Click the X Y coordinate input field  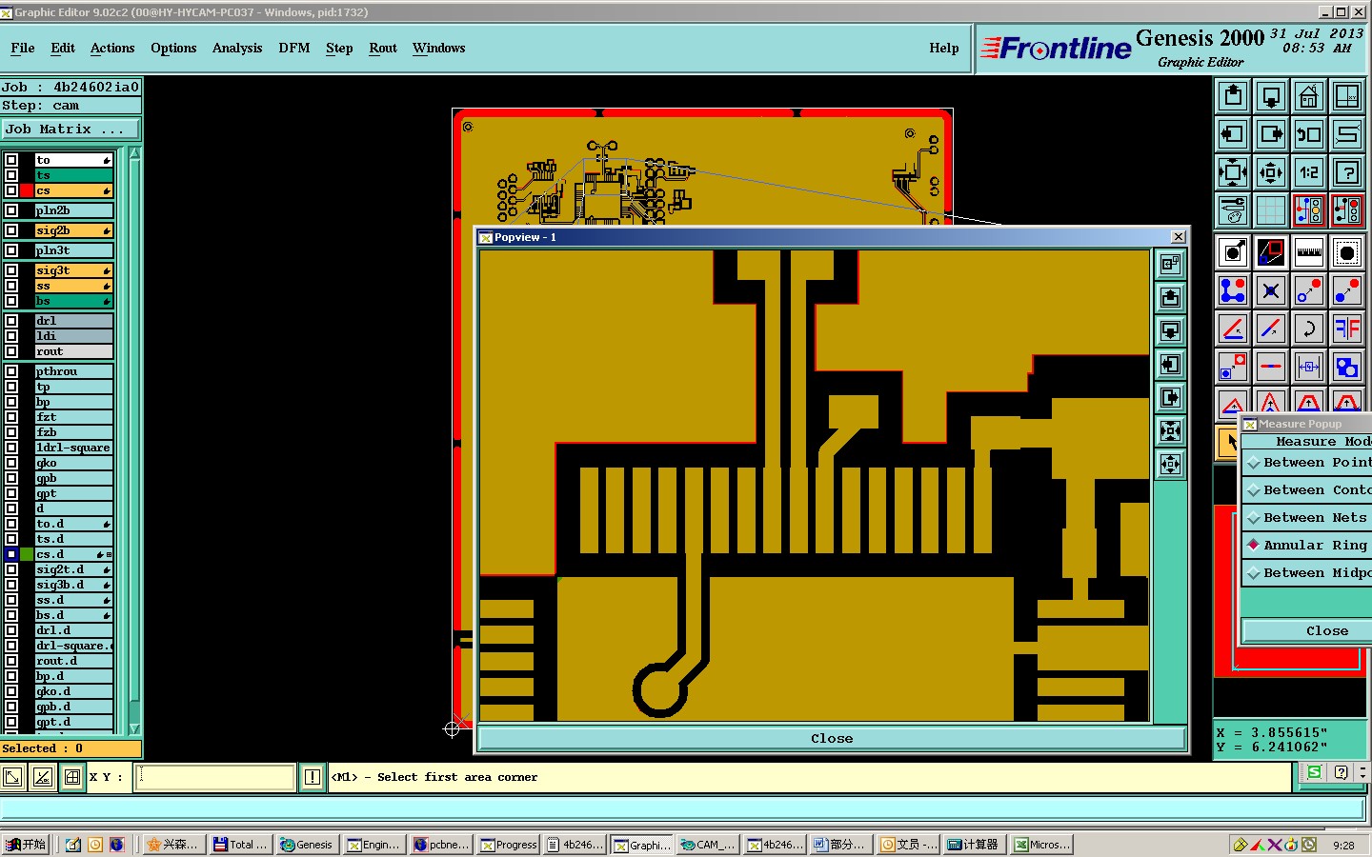click(215, 777)
